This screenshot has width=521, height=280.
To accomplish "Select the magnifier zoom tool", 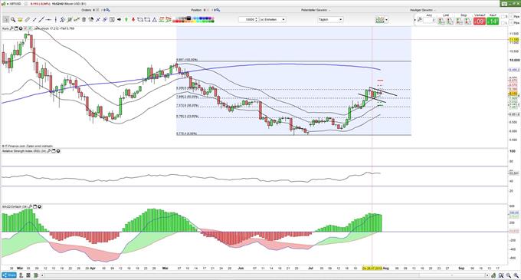I will (x=13, y=20).
